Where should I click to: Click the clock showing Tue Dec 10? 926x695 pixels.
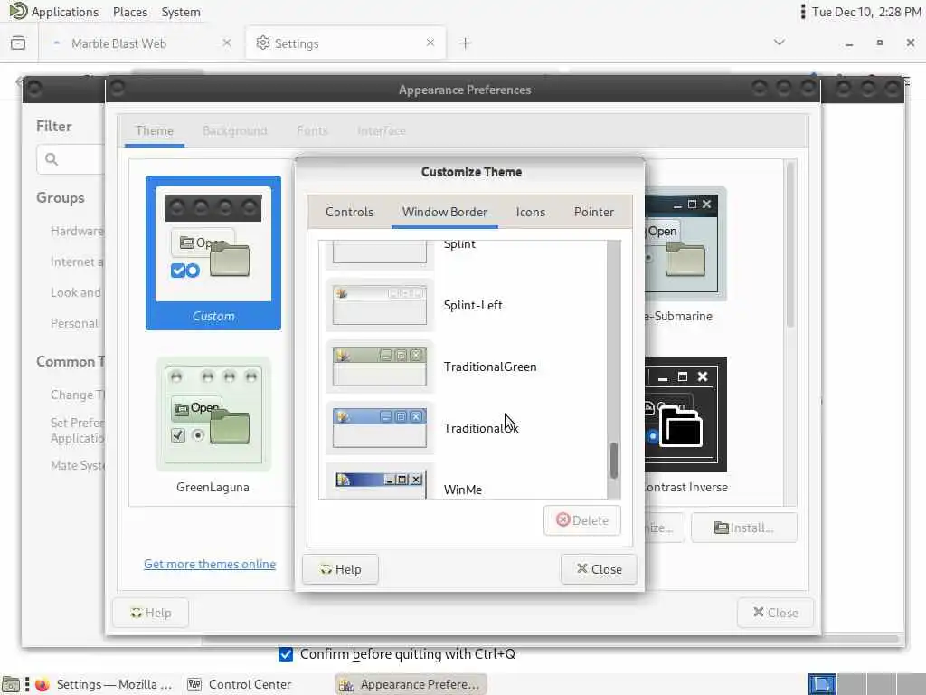(x=865, y=12)
